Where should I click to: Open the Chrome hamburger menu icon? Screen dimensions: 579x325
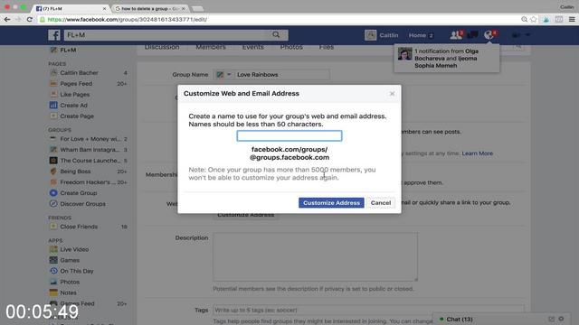pos(572,19)
